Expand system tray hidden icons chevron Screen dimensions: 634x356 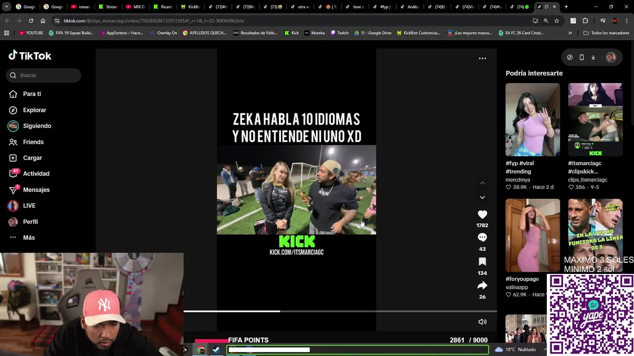545,350
